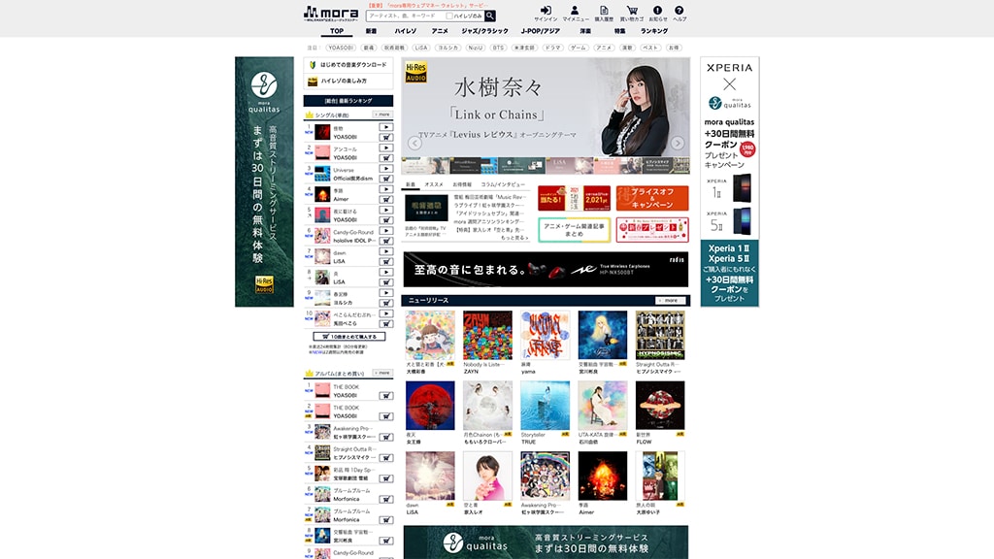This screenshot has height=559, width=994.
Task: Click the magnifier search button
Action: pos(490,16)
